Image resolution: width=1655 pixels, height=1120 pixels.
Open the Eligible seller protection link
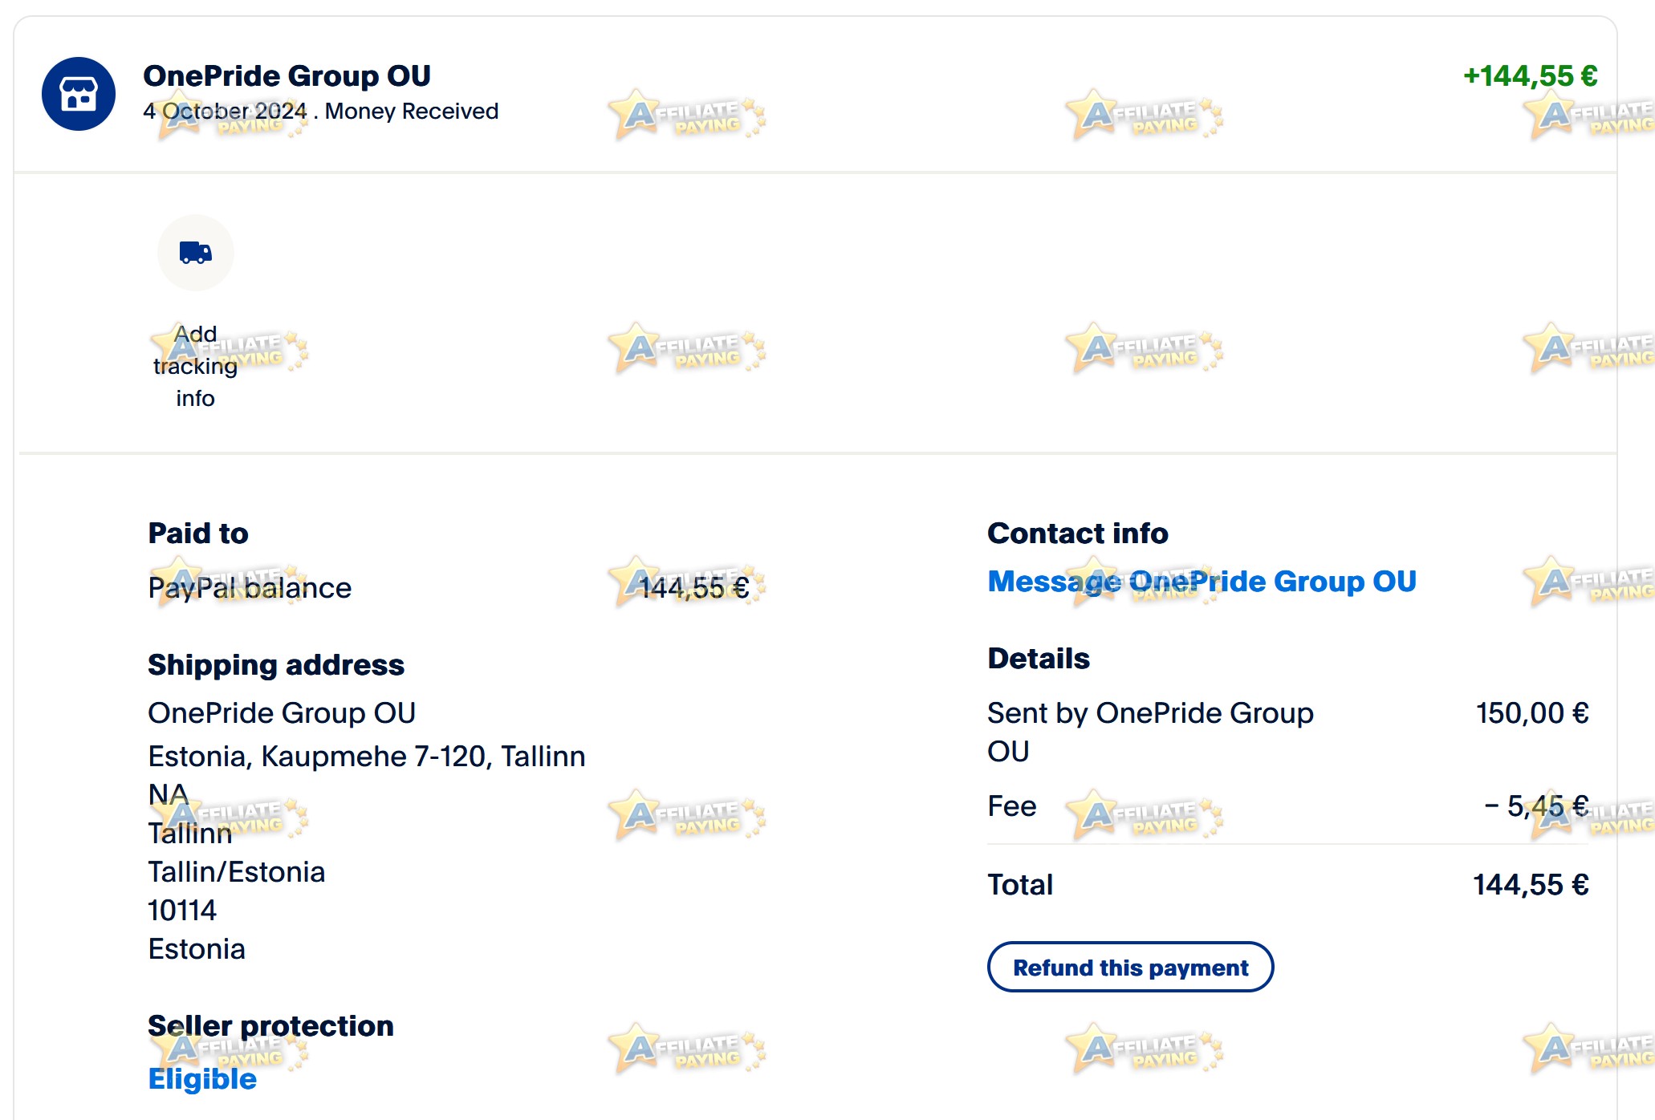click(202, 1079)
